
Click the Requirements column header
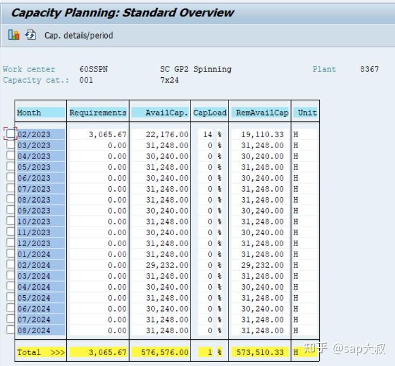[x=98, y=113]
